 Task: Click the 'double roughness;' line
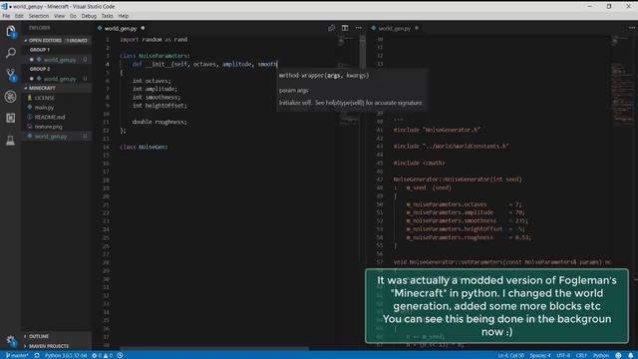[159, 122]
